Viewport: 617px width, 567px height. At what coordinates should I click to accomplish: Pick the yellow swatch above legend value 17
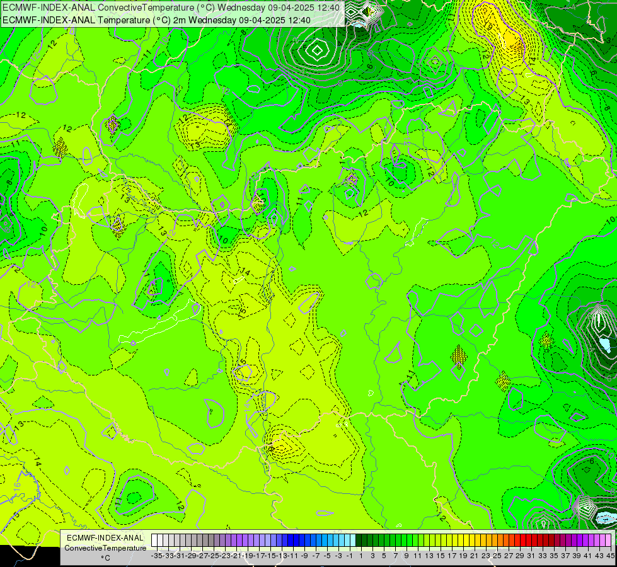click(449, 541)
